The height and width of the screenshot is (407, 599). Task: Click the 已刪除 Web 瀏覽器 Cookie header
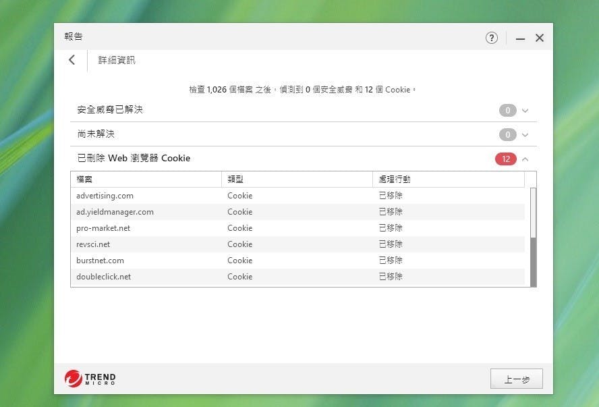pyautogui.click(x=304, y=158)
